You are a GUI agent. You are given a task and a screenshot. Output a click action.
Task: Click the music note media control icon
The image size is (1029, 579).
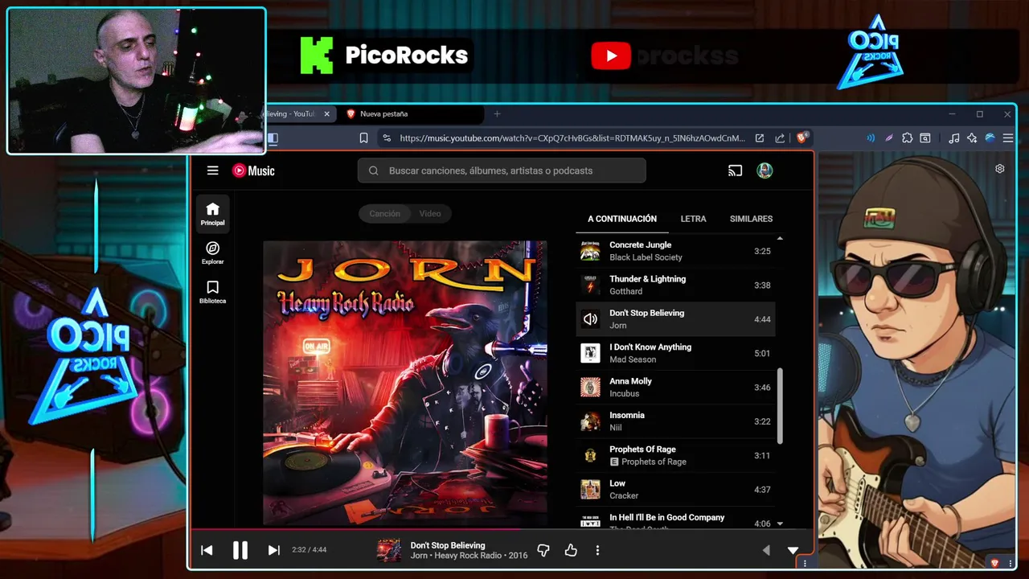coord(954,138)
